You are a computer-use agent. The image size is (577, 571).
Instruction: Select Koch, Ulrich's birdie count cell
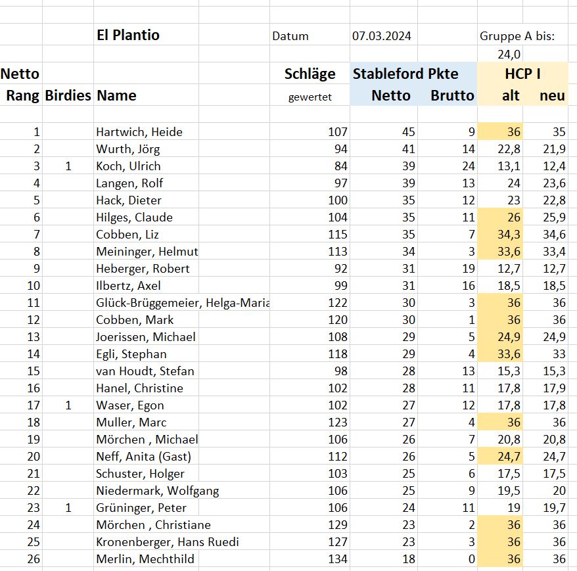[68, 166]
